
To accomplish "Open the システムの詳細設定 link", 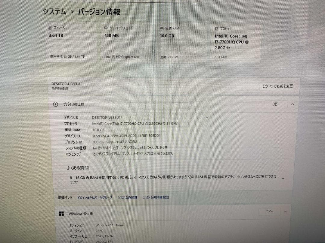I will (x=156, y=197).
